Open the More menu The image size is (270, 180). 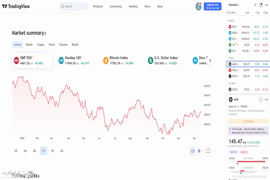160,6
